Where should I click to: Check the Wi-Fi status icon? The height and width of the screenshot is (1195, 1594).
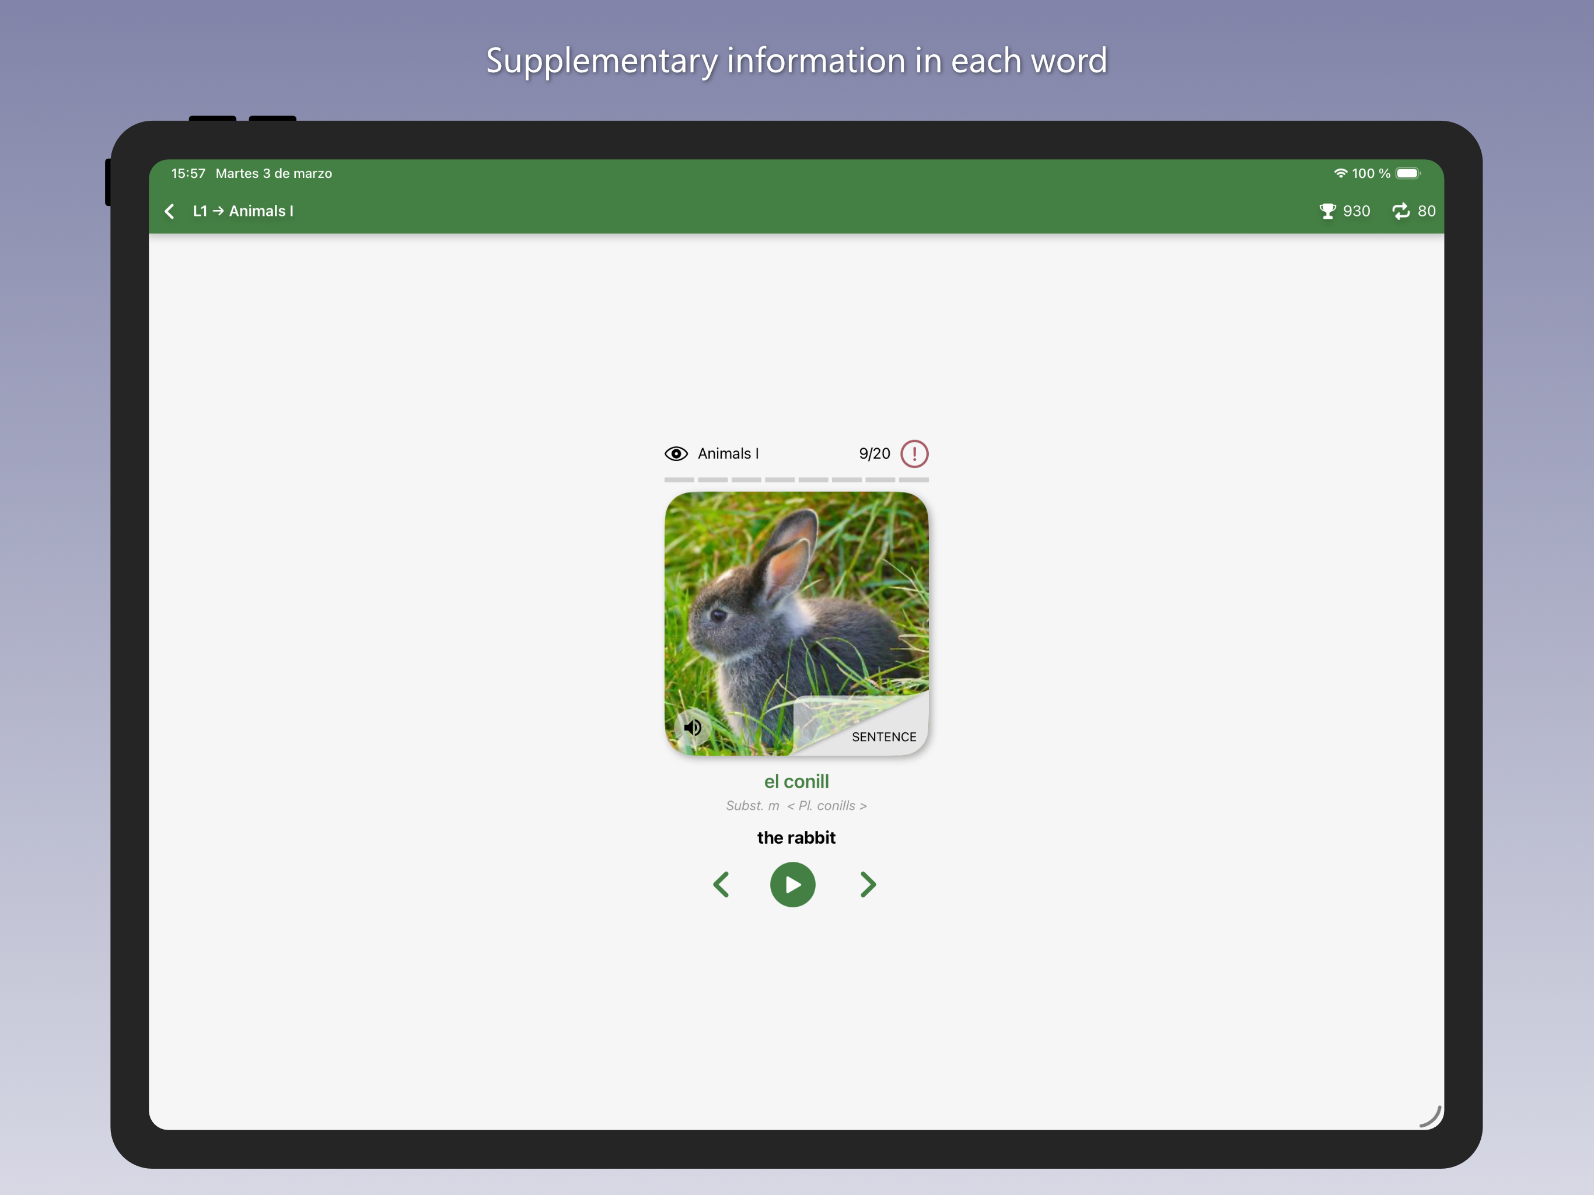1340,173
